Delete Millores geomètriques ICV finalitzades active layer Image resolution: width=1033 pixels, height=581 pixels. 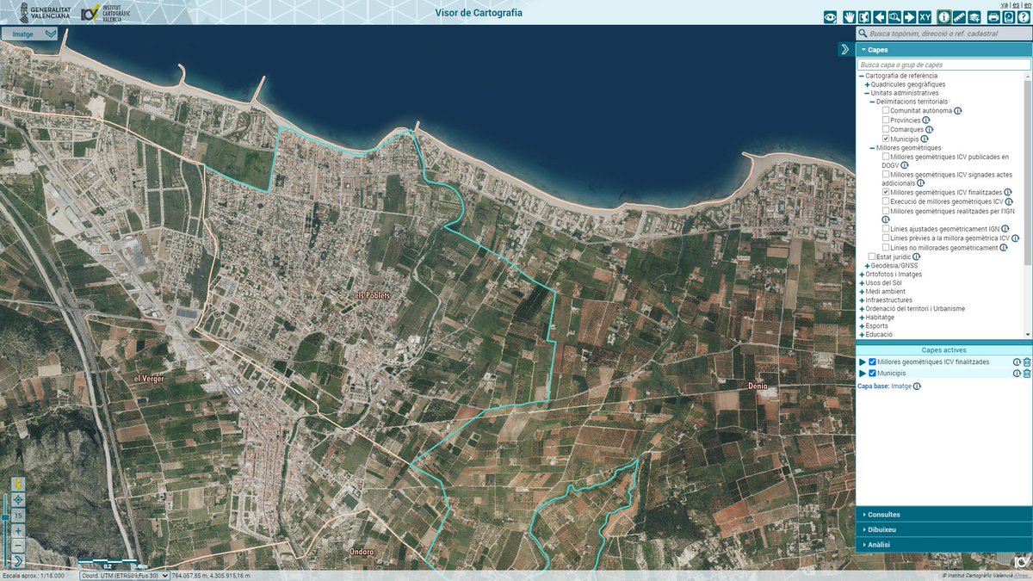[1027, 362]
